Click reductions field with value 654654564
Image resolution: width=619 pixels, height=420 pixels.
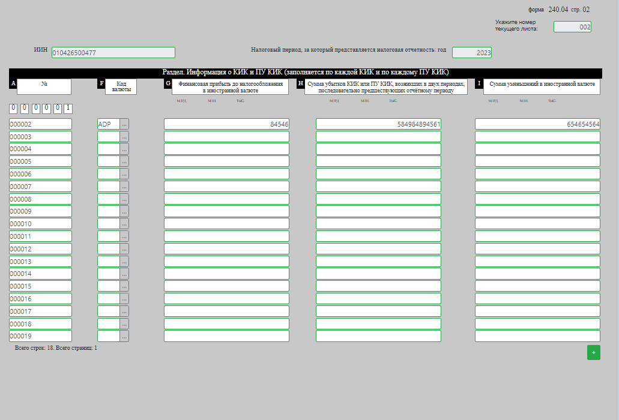538,124
